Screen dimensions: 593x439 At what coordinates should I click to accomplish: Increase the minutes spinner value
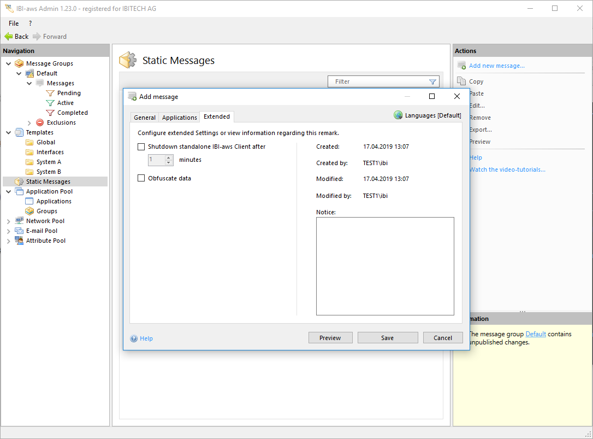click(x=169, y=157)
